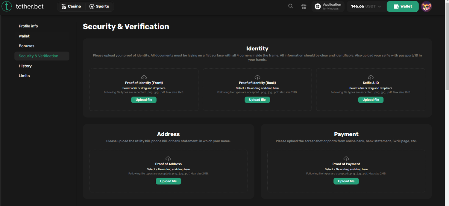Click cloud upload icon for Proof of Identity (Front)
449x206 pixels.
pos(144,77)
